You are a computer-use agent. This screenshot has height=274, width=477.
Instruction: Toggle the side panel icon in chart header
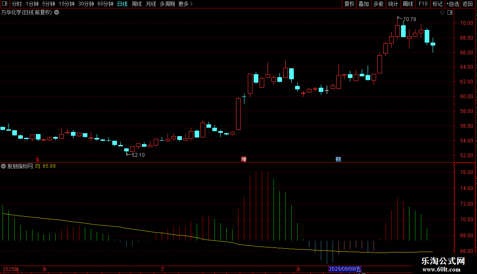pos(450,13)
